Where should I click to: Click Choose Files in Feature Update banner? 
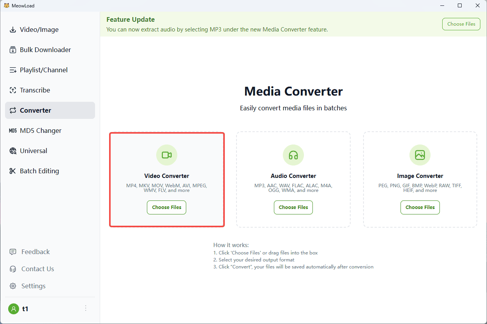point(461,24)
